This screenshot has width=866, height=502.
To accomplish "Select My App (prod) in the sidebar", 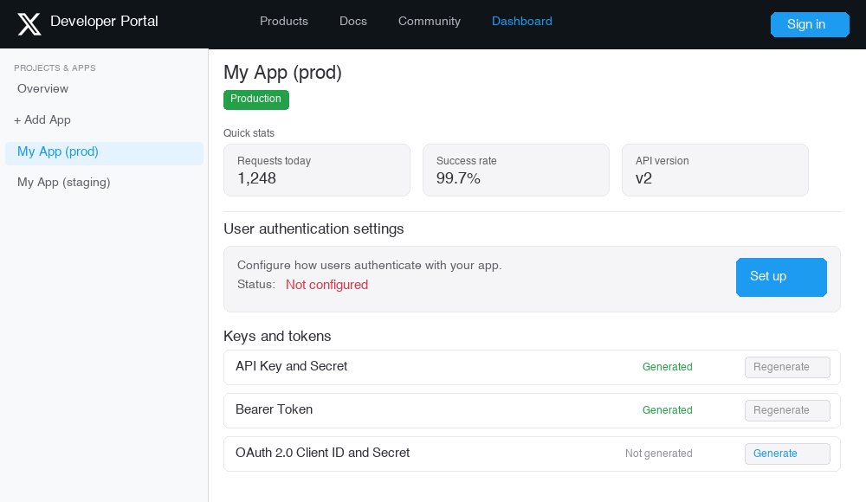I will click(57, 151).
